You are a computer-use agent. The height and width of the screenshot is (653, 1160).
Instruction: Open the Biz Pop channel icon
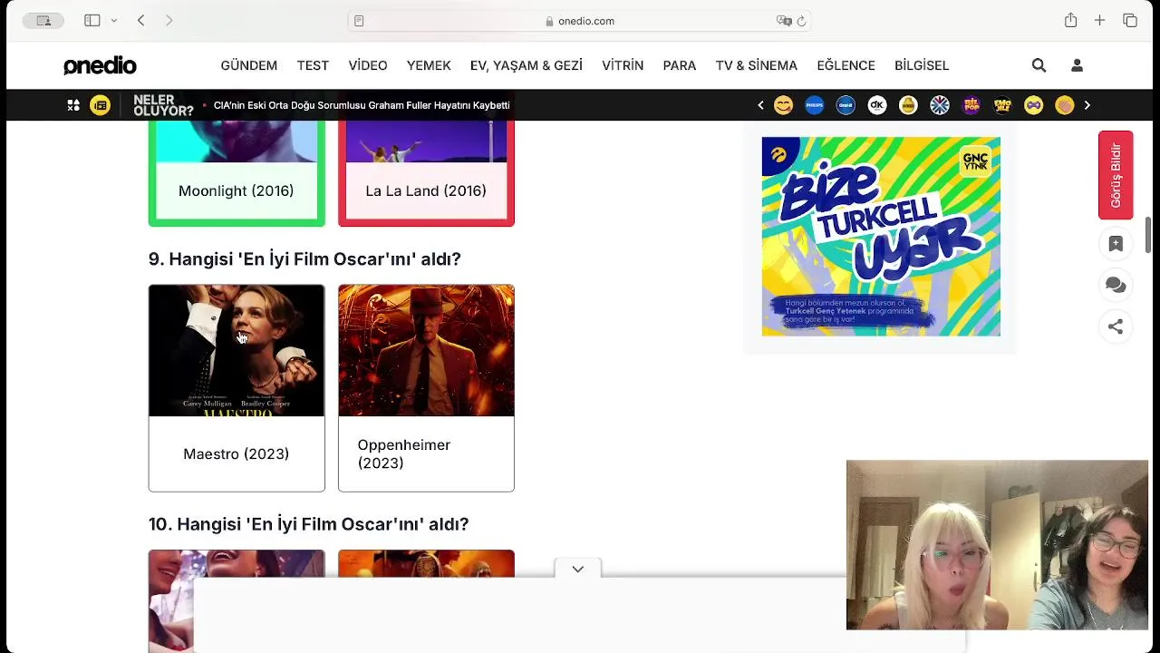[x=971, y=105]
